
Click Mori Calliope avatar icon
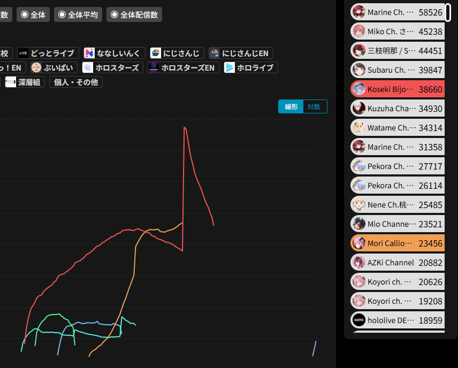358,243
